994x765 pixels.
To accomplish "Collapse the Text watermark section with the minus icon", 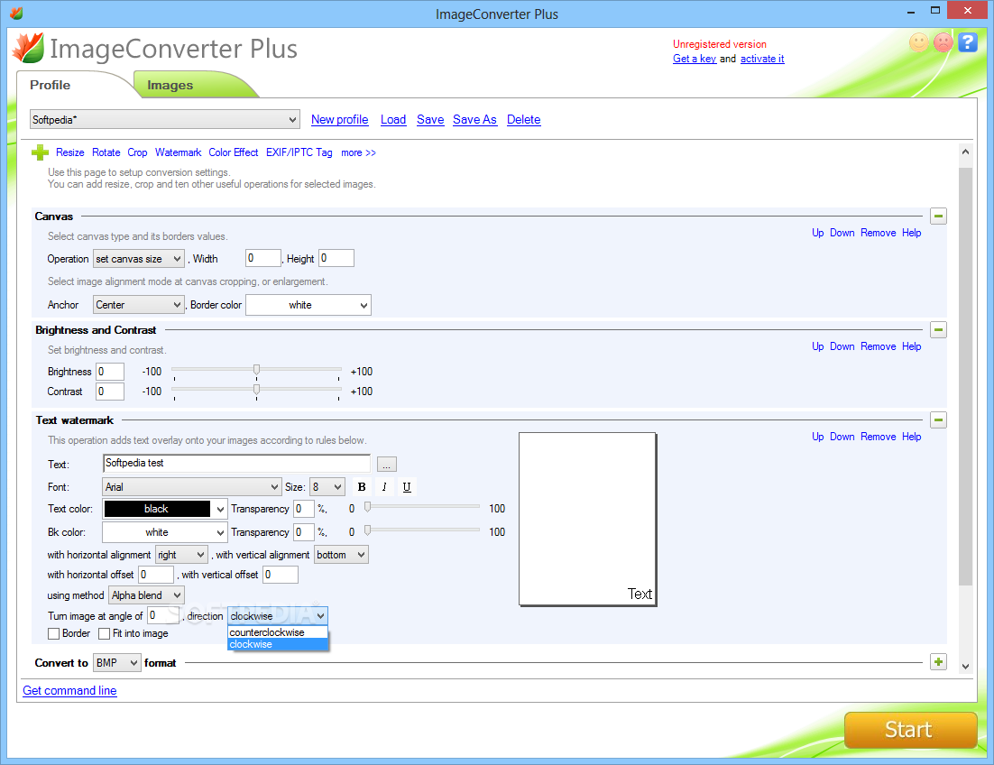I will point(938,419).
